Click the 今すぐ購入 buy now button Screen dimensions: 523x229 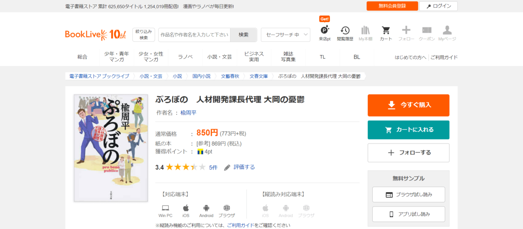(408, 105)
